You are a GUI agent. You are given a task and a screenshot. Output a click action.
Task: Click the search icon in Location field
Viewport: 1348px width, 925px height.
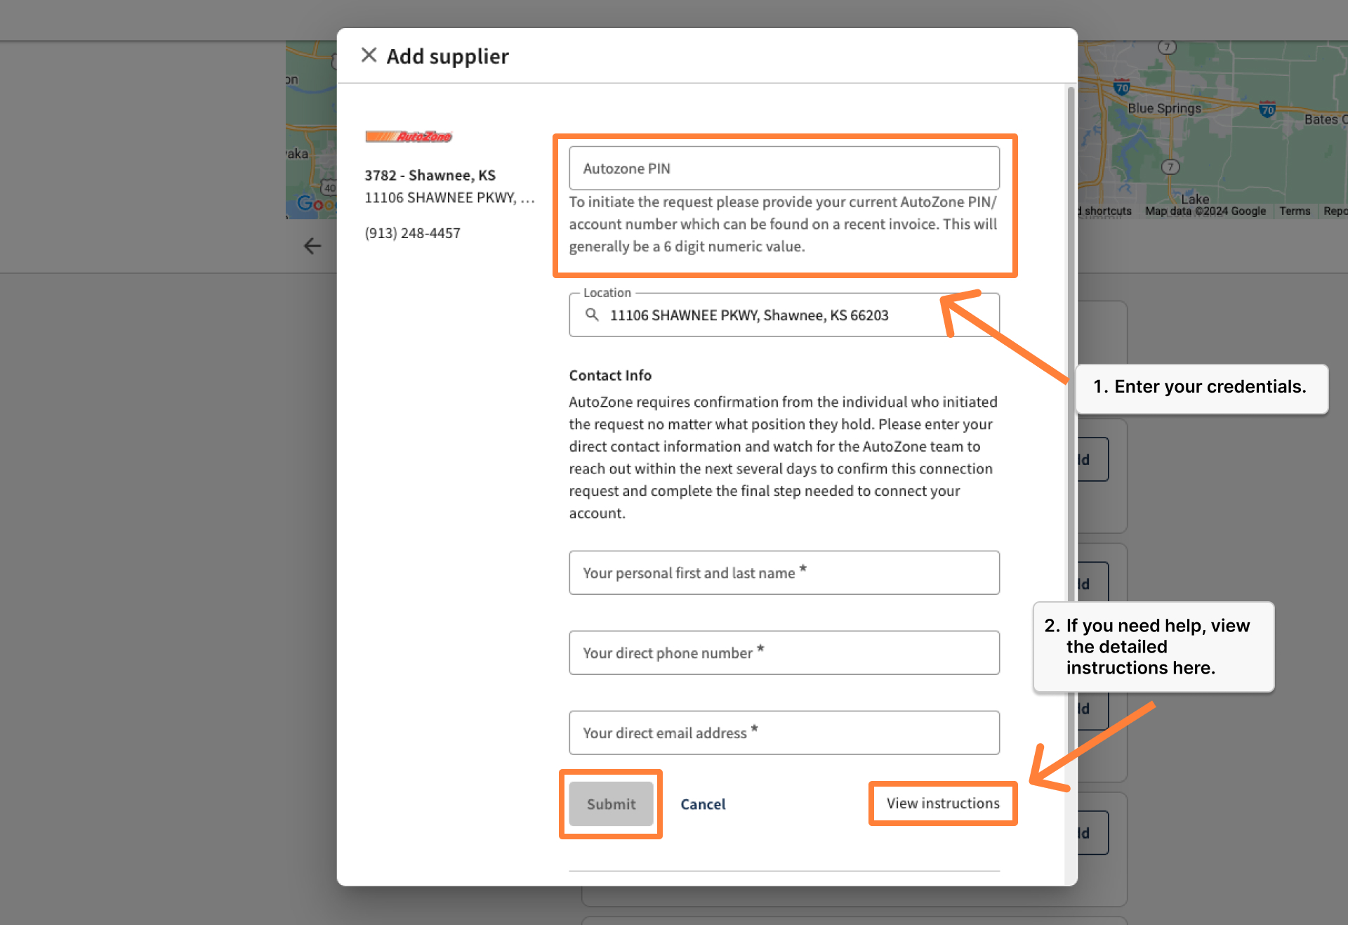click(592, 315)
